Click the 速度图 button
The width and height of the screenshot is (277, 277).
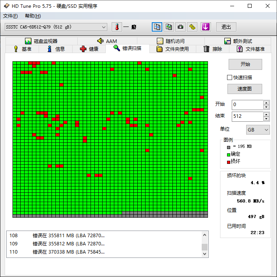click(245, 89)
